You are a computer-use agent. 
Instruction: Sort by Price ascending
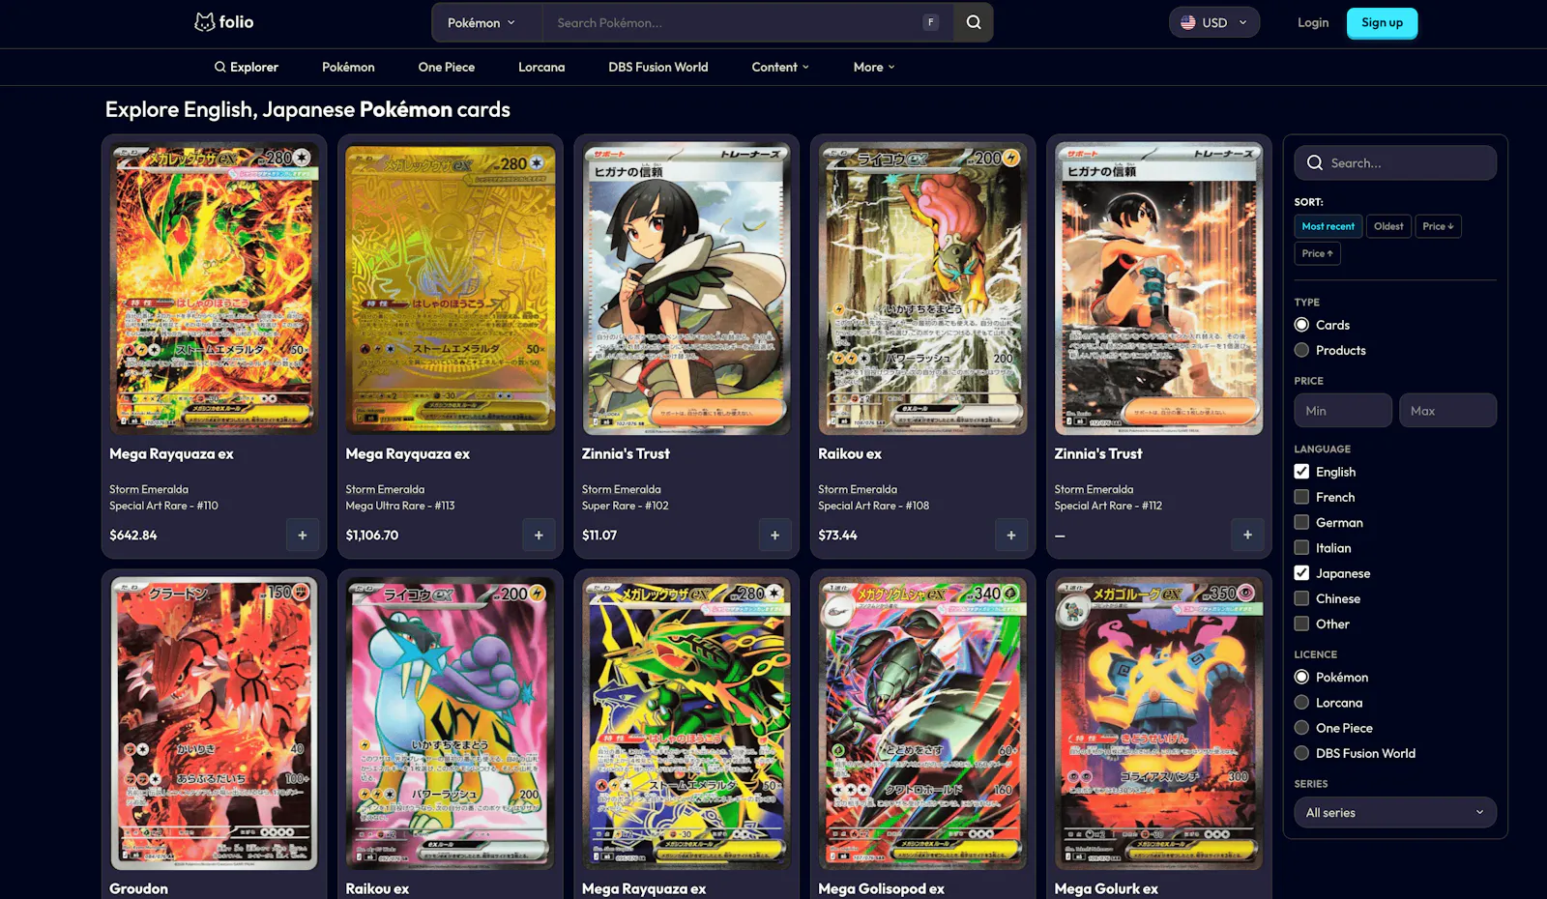point(1317,253)
